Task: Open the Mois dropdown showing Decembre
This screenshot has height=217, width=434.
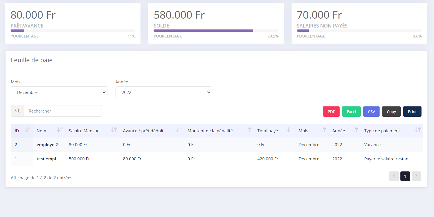Action: click(59, 93)
